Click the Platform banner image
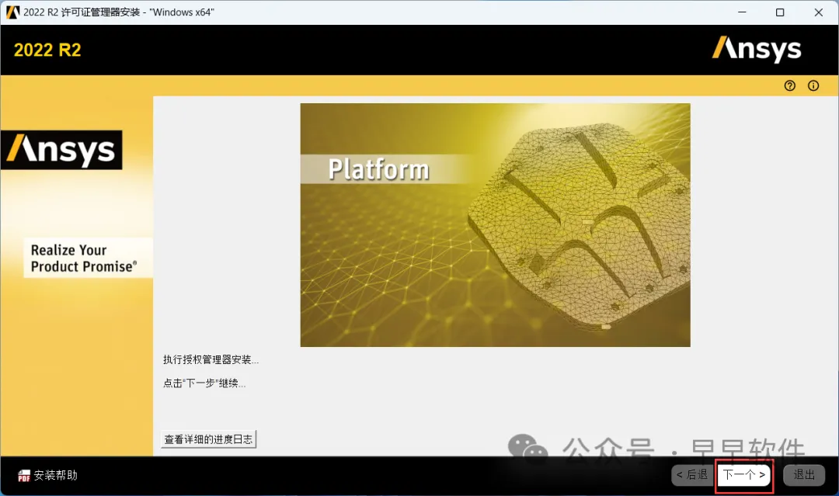 pyautogui.click(x=495, y=225)
